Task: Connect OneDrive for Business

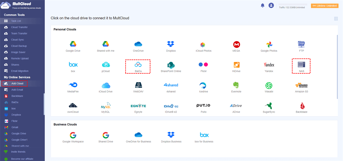Action: tap(138, 135)
